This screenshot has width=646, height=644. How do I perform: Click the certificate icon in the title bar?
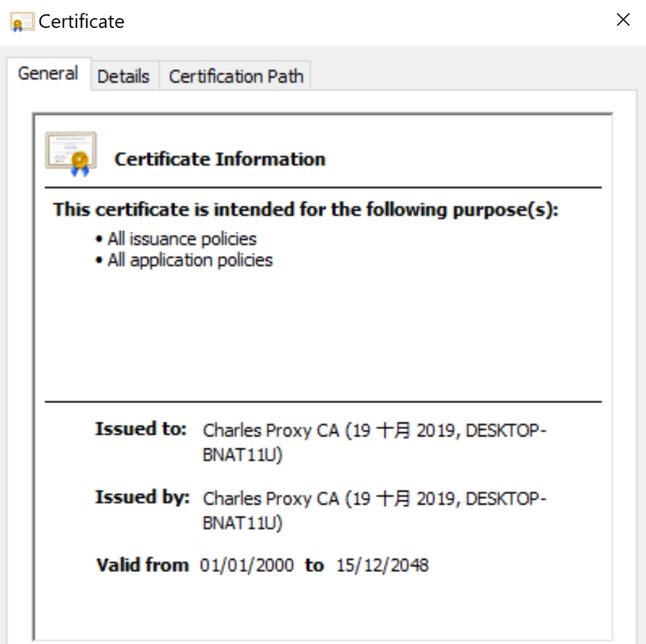[x=22, y=22]
